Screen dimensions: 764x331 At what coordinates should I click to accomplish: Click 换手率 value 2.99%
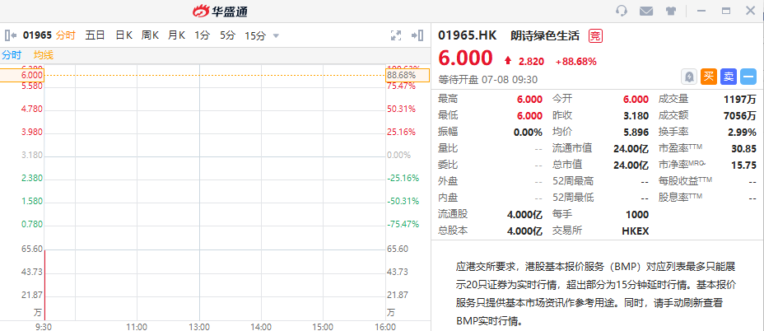[x=742, y=132]
